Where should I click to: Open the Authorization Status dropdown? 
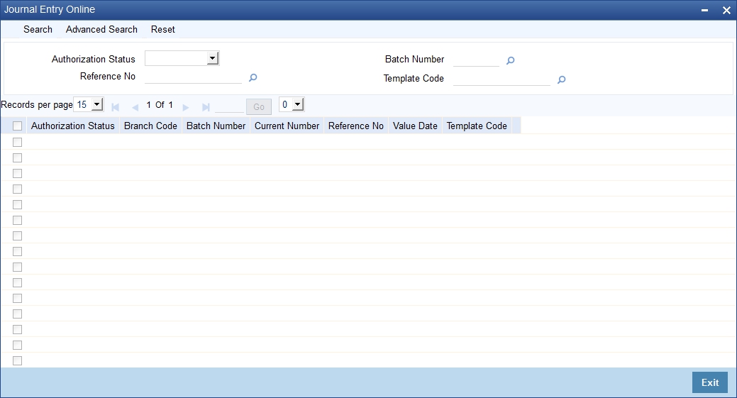(x=182, y=58)
